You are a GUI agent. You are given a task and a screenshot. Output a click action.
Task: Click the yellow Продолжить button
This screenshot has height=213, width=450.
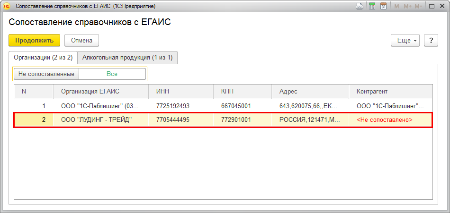coord(35,40)
